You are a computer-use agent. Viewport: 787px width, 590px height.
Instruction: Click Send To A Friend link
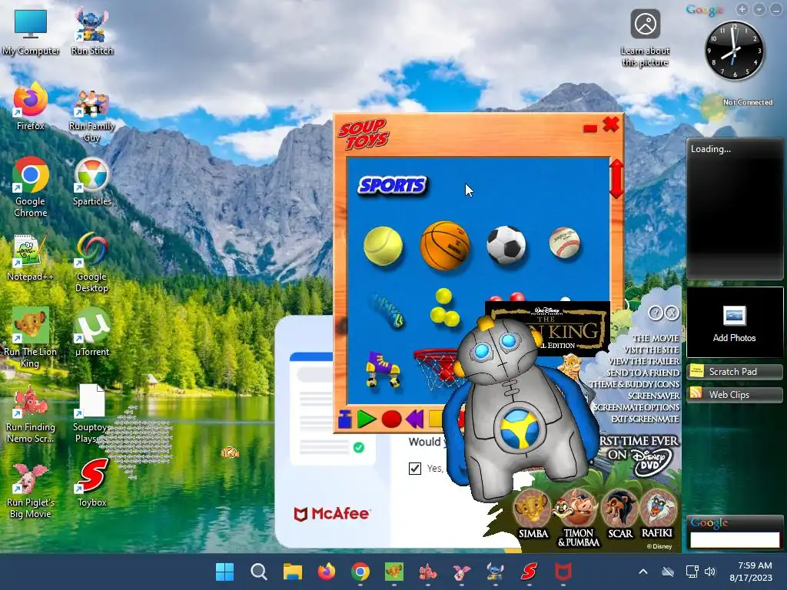click(643, 373)
